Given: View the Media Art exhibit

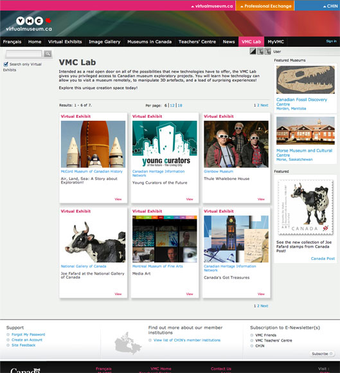Looking at the screenshot, I should pyautogui.click(x=190, y=294).
